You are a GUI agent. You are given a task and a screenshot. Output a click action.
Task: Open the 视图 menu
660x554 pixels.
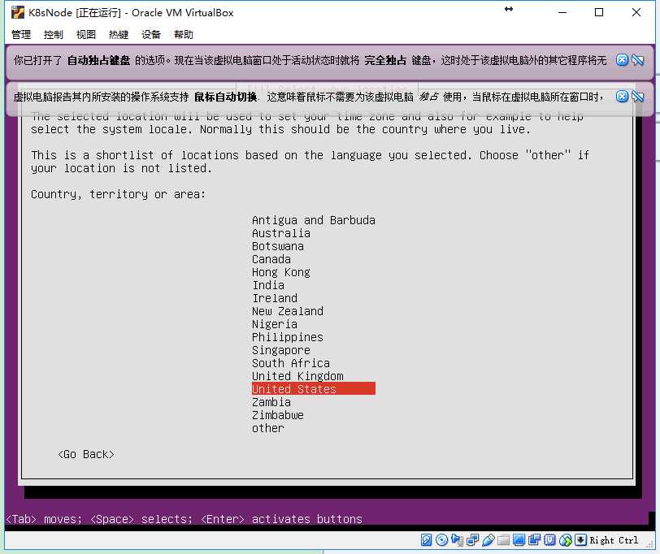[x=86, y=34]
